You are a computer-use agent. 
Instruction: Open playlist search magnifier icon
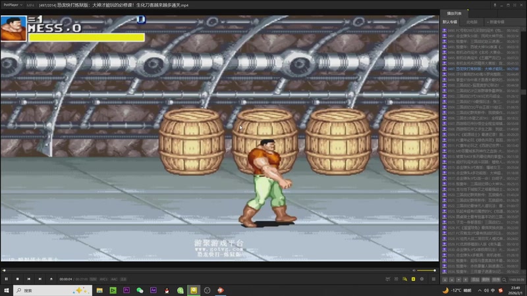click(x=504, y=280)
